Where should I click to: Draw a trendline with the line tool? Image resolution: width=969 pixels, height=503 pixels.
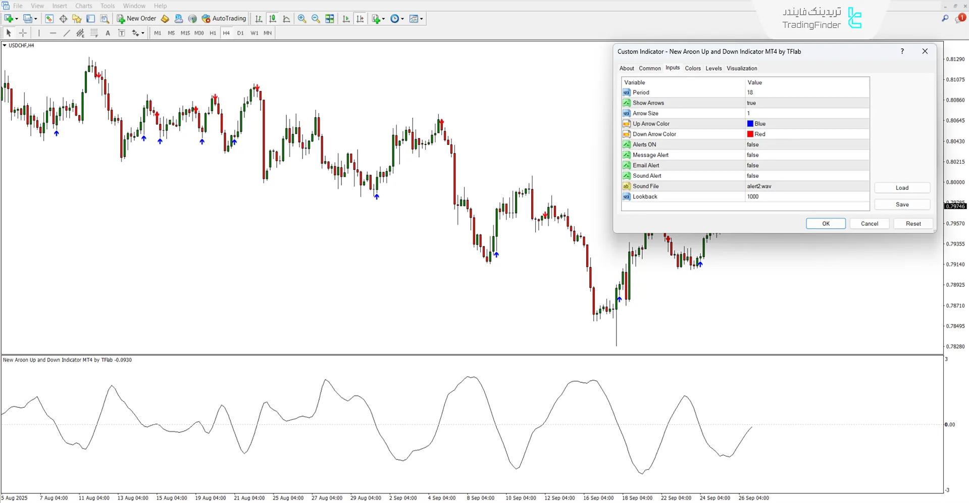click(67, 33)
